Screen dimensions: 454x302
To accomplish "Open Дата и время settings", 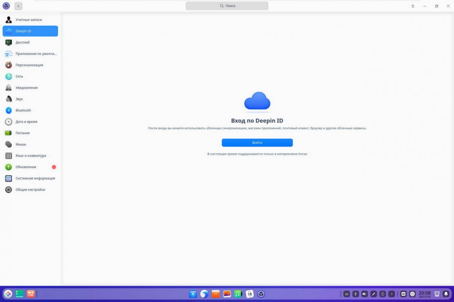I will click(x=26, y=122).
